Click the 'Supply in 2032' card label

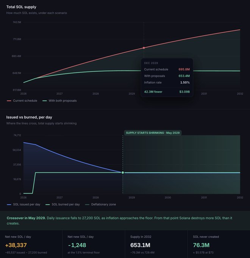pos(141,237)
